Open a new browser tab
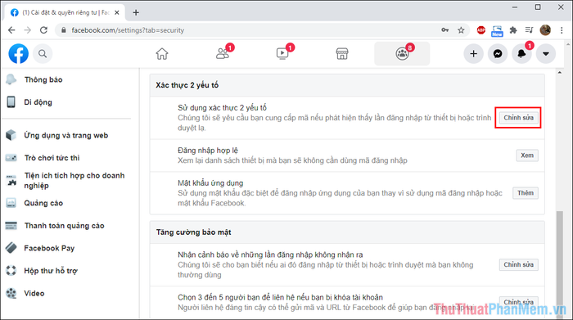The width and height of the screenshot is (573, 320). 136,12
